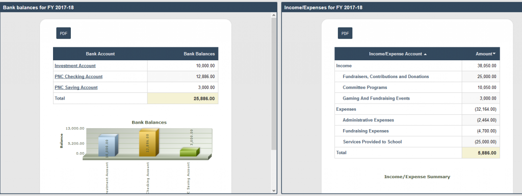This screenshot has height=196, width=522.
Task: Click the Expenses category row
Action: [417, 109]
